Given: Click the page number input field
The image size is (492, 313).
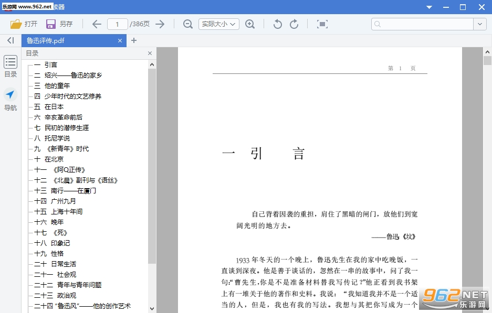Looking at the screenshot, I should [117, 24].
